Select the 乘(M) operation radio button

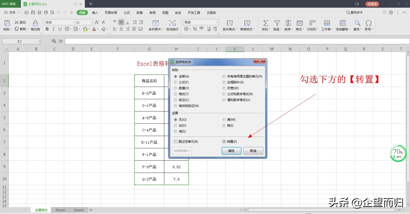click(x=224, y=120)
